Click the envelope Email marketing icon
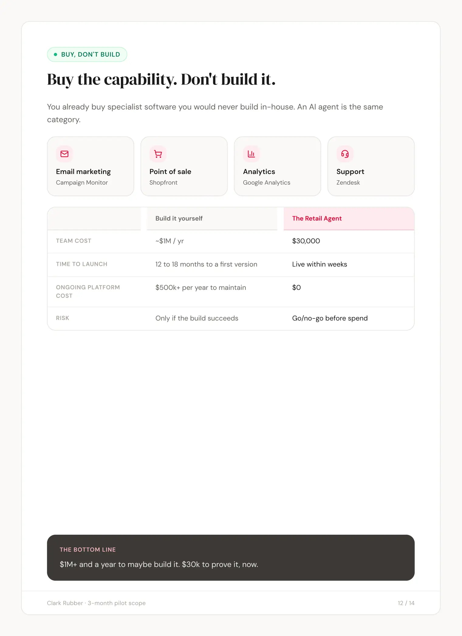Image resolution: width=462 pixels, height=636 pixels. pyautogui.click(x=64, y=154)
